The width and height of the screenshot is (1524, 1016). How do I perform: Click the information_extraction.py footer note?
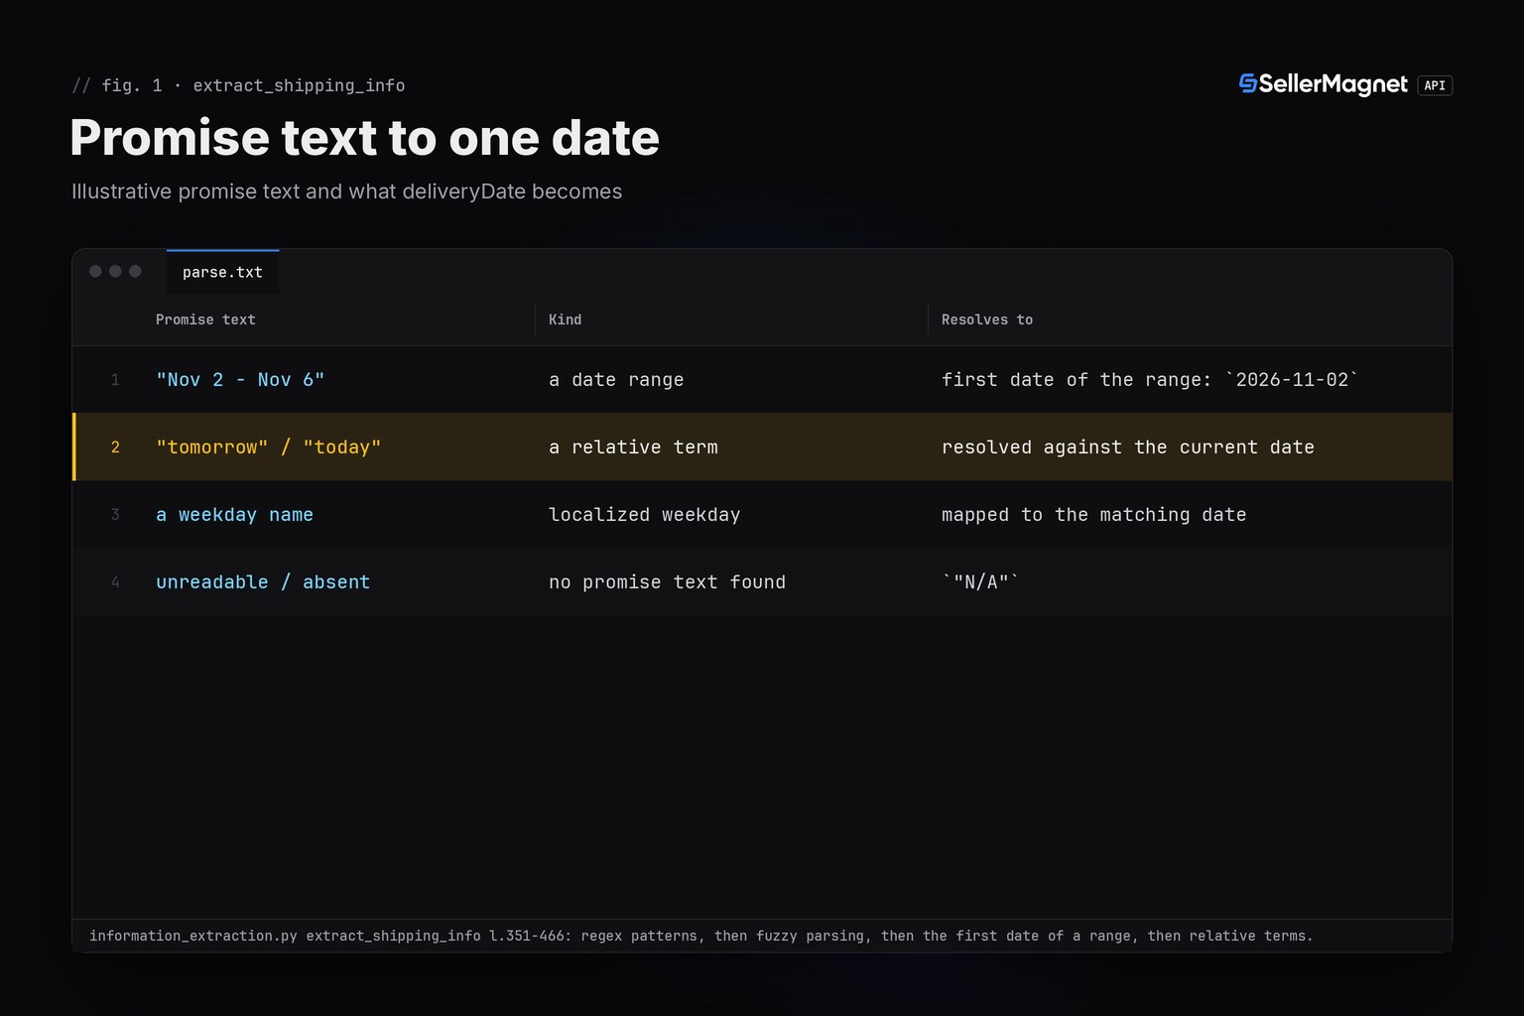click(x=700, y=936)
